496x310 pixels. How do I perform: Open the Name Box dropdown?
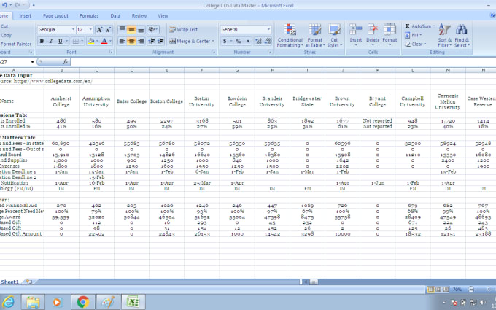32,62
